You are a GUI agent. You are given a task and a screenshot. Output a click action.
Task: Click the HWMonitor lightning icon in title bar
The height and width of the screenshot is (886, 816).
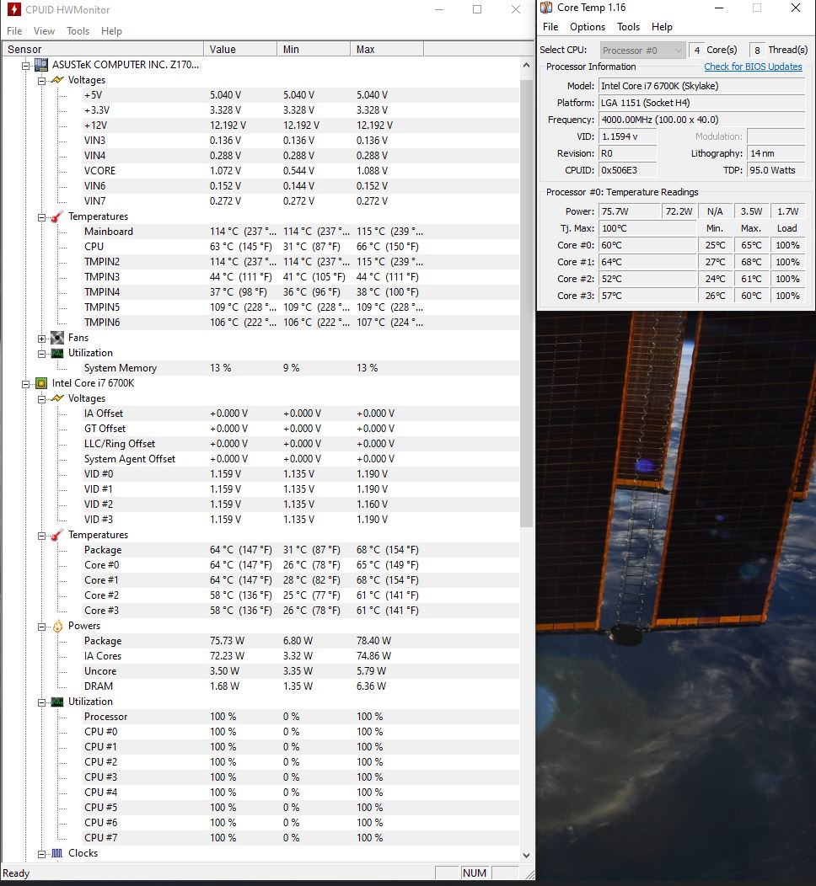[13, 10]
